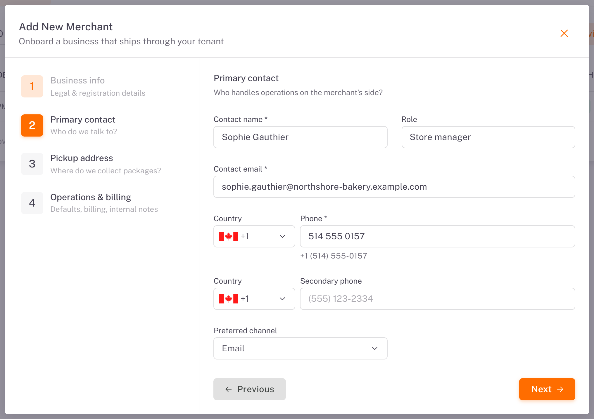Click the step number 1 badge
The image size is (594, 419).
click(x=32, y=86)
